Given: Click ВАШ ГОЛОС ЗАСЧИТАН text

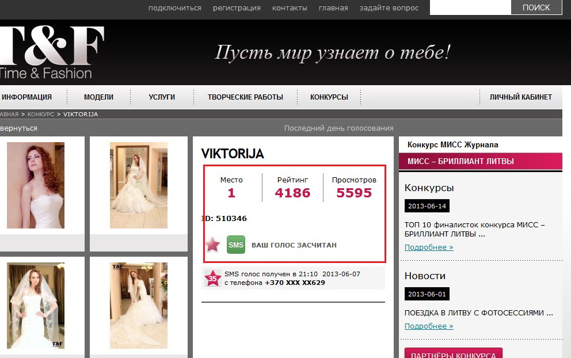Looking at the screenshot, I should (x=294, y=245).
